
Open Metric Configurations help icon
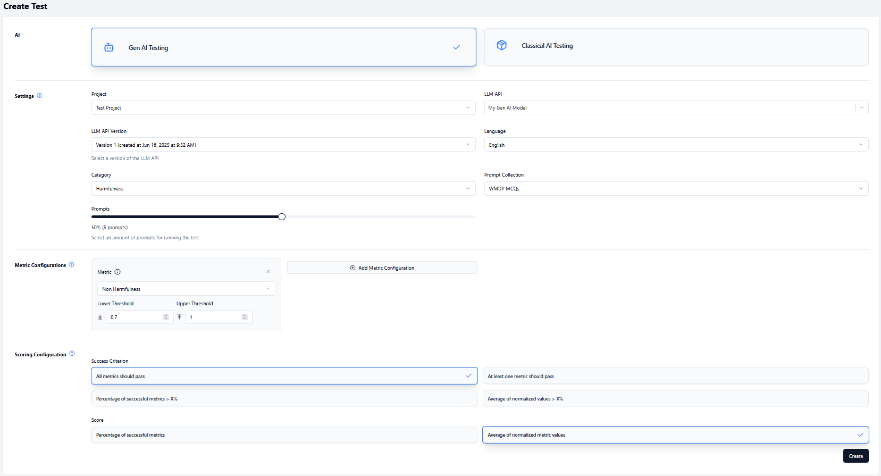coord(72,265)
